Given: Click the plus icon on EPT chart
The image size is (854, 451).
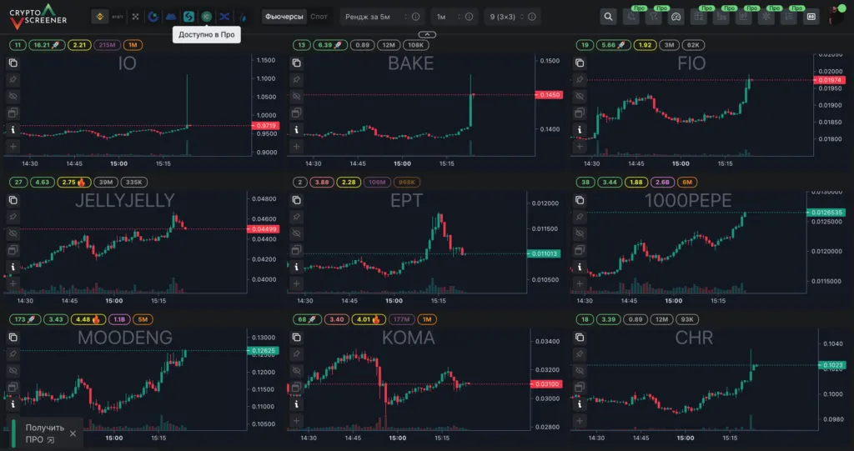Looking at the screenshot, I should [x=296, y=283].
